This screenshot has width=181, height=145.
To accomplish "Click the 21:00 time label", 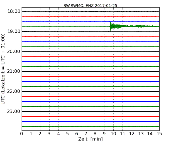I will [x=14, y=71].
